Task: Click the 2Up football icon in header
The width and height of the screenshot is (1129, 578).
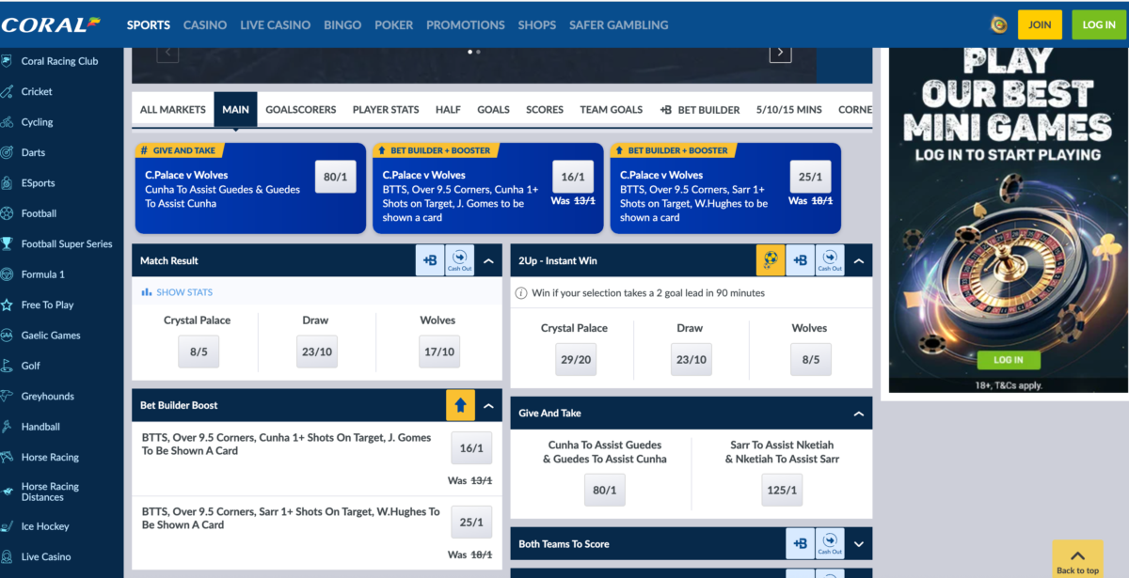Action: coord(771,260)
